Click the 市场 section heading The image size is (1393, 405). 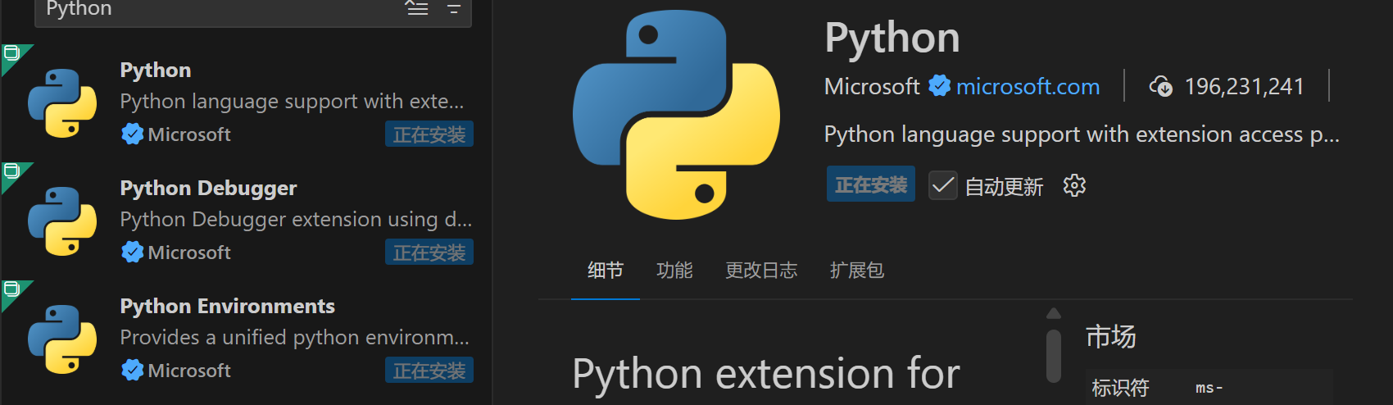coord(1110,336)
